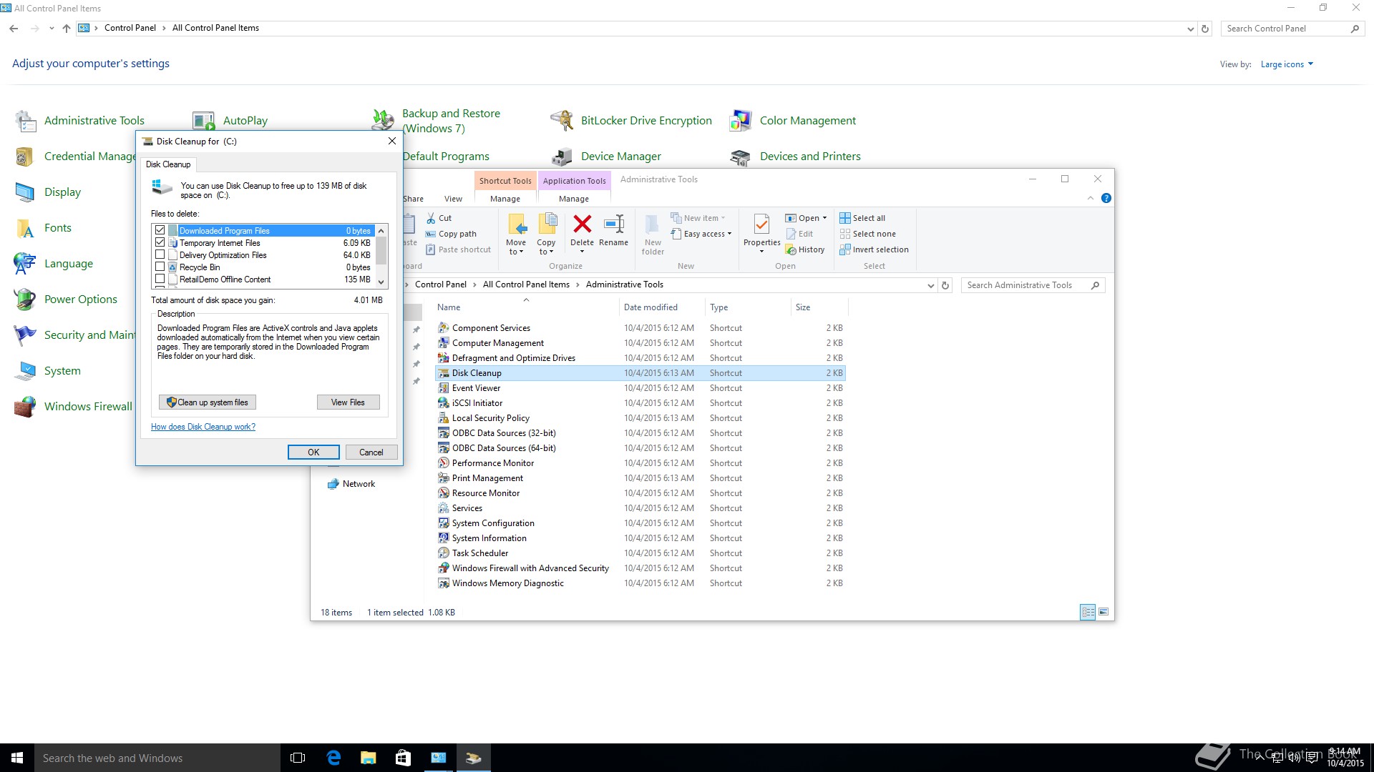Click the Search Control Panel field
This screenshot has width=1374, height=772.
click(1292, 29)
